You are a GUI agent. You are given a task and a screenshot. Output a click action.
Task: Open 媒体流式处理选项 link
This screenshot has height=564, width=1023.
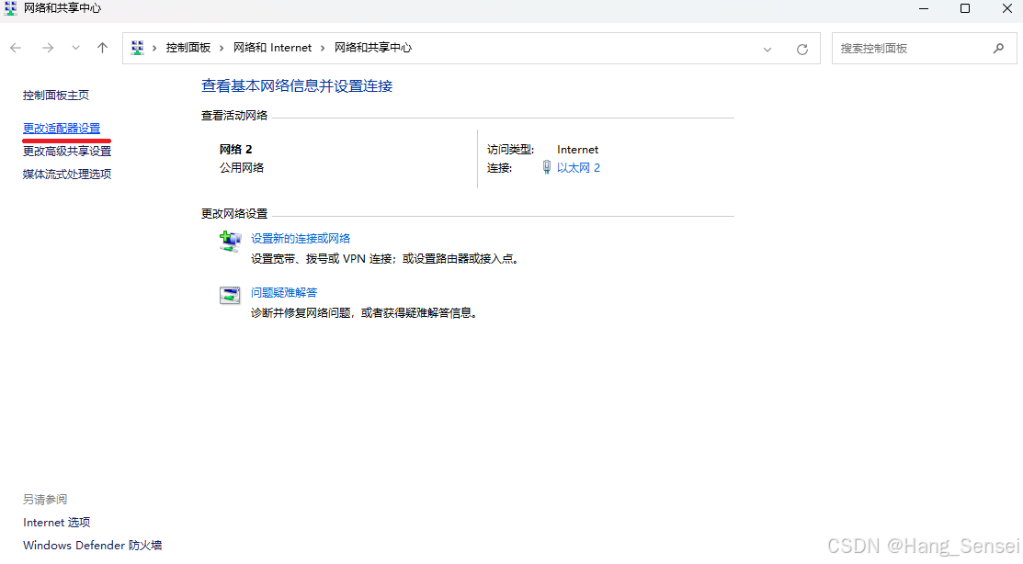tap(67, 175)
